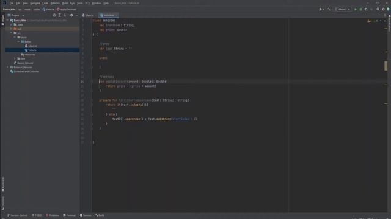Collapse the src folder node

[11, 33]
